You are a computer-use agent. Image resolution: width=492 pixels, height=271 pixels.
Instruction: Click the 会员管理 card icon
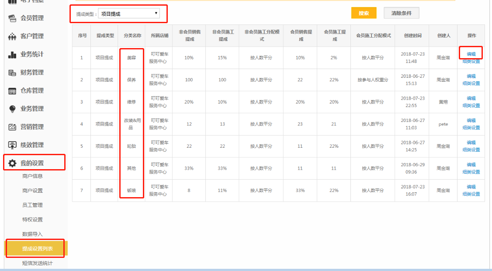13,18
